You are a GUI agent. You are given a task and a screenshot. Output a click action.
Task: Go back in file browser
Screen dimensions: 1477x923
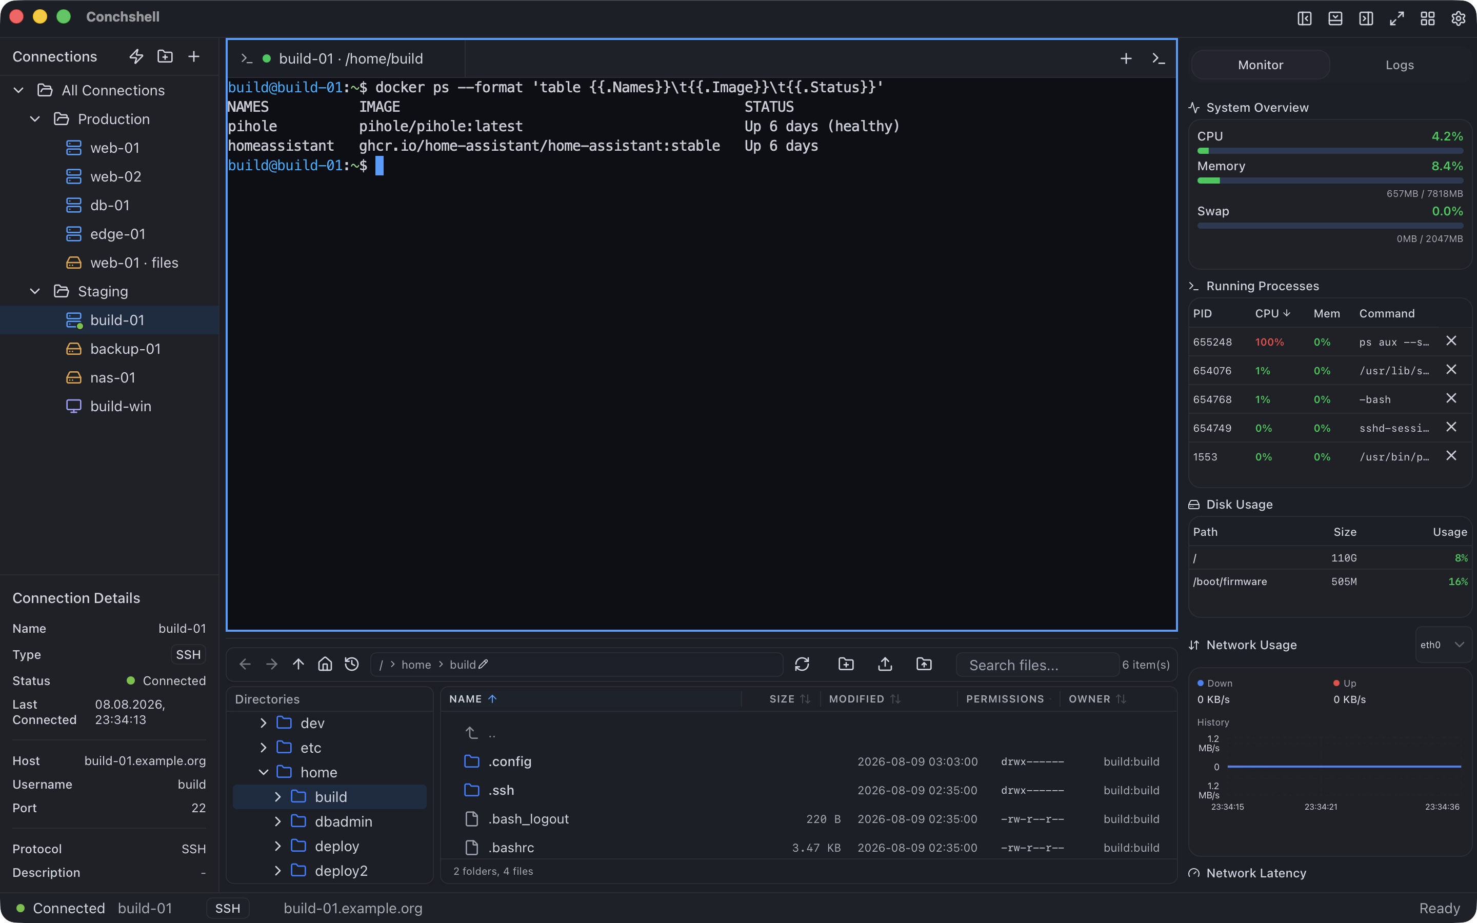pos(245,664)
